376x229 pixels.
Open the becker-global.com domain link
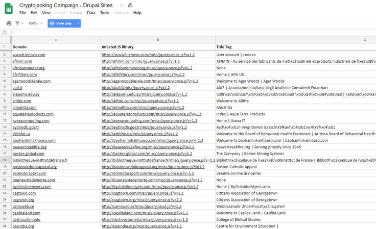[28, 154]
